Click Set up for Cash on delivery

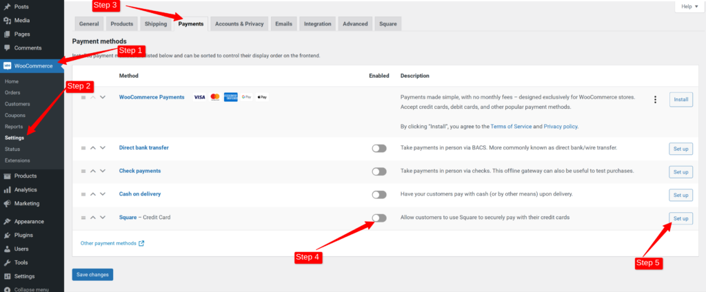[680, 196]
